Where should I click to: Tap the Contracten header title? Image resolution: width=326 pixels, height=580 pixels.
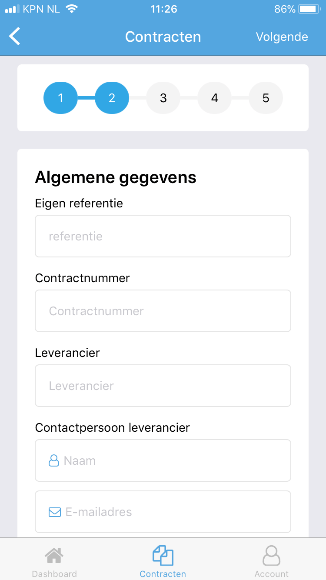coord(163,37)
